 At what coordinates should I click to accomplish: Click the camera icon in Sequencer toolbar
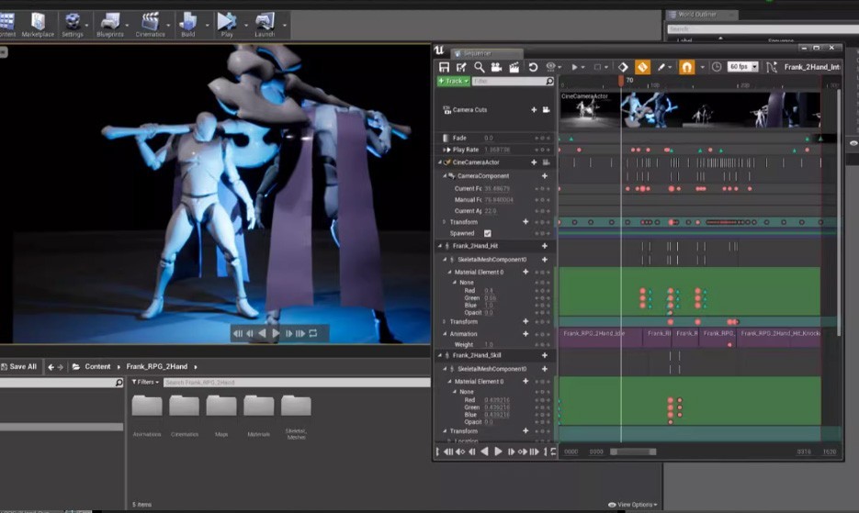[x=496, y=67]
